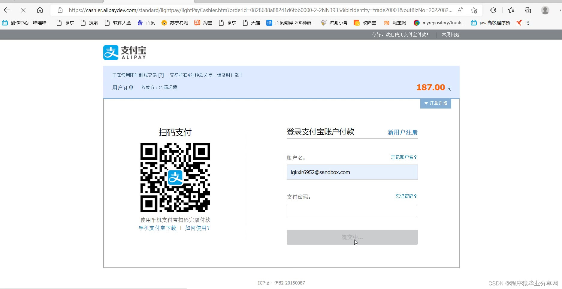
Task: Open the 苏宁易购 bookmark
Action: coord(175,23)
